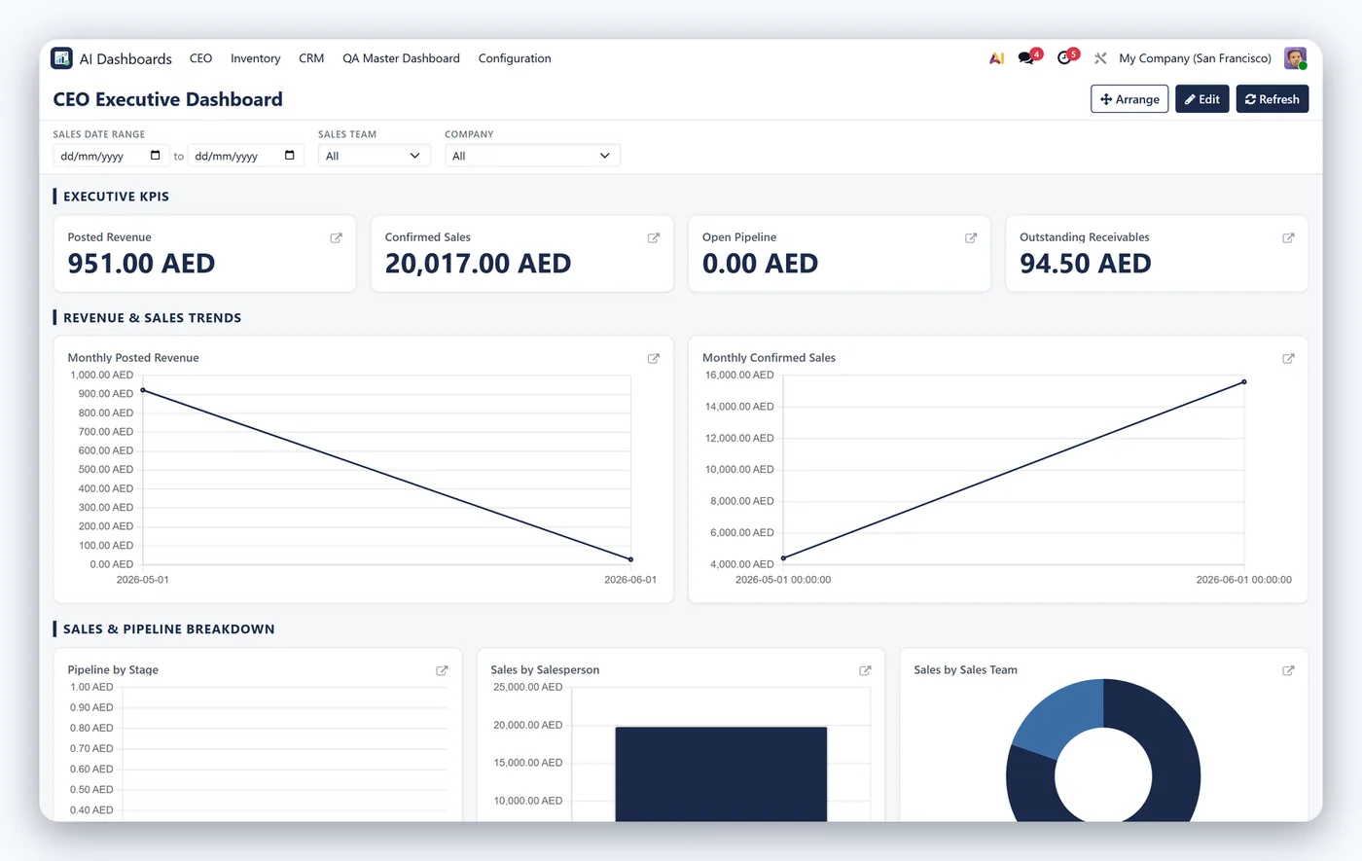Image resolution: width=1362 pixels, height=861 pixels.
Task: Open Monthly Posted Revenue chart link icon
Action: pos(654,358)
